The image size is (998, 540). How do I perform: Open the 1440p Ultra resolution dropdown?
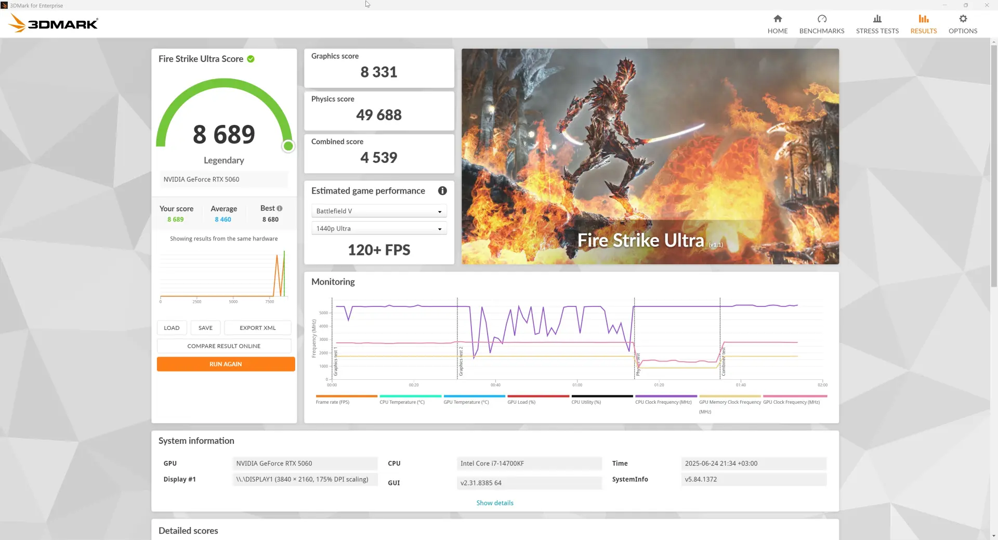tap(379, 228)
